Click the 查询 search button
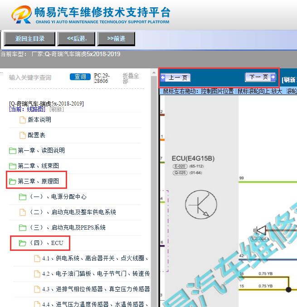This screenshot has width=297, height=307. click(80, 77)
